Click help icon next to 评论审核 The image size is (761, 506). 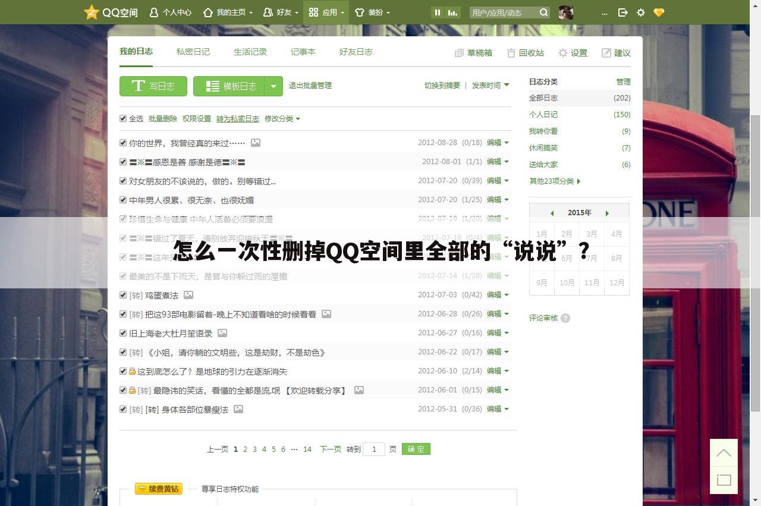(x=565, y=318)
